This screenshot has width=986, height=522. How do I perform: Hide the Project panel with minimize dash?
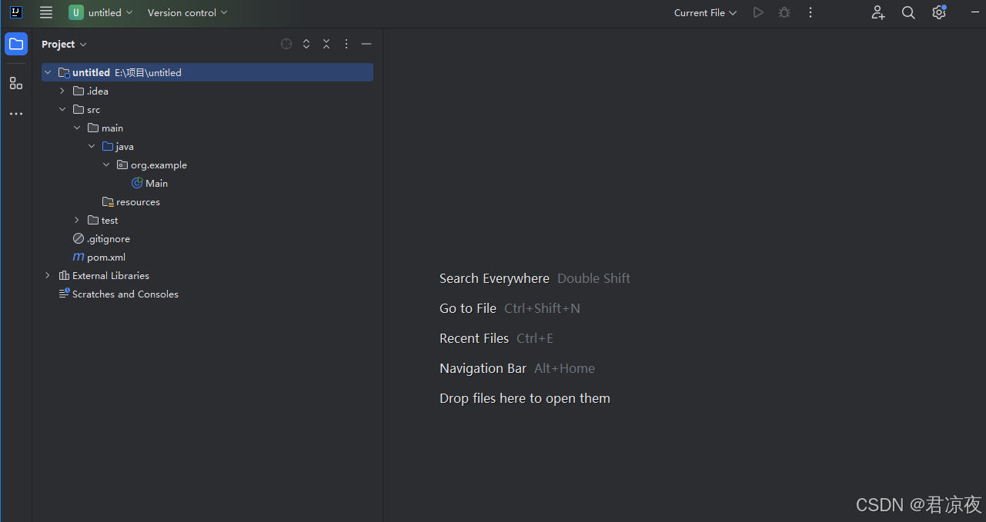point(366,44)
